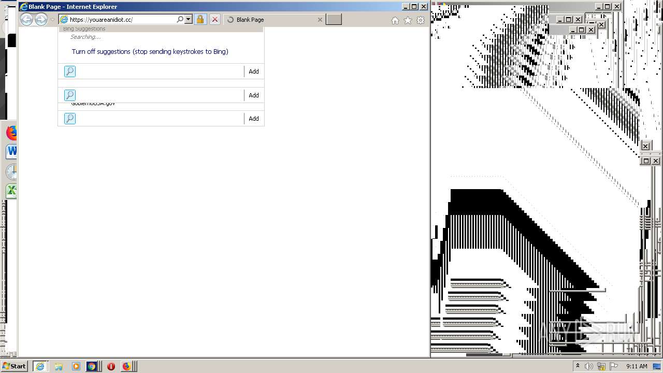Click the address bar search magnifier
The image size is (663, 373).
point(180,19)
